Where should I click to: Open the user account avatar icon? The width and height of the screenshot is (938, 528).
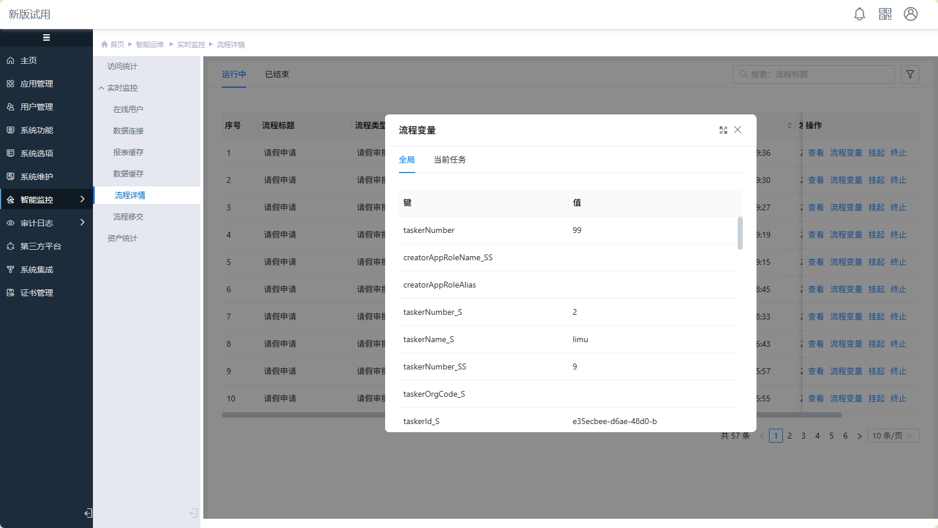pos(911,15)
